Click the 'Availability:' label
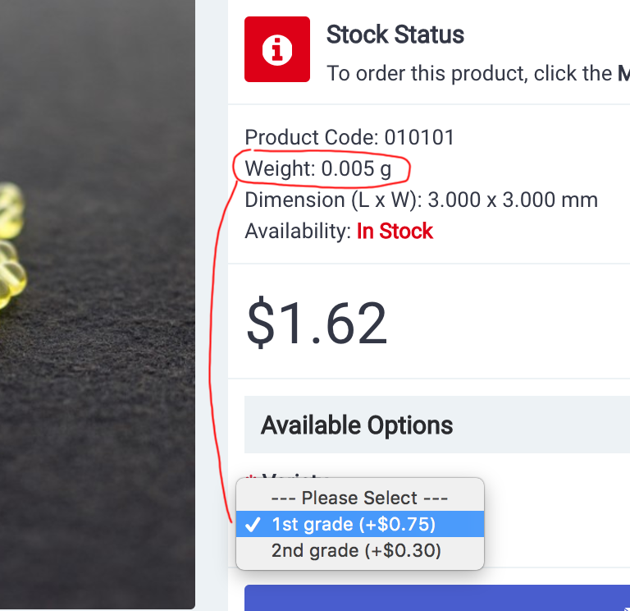Image resolution: width=630 pixels, height=611 pixels. [298, 232]
